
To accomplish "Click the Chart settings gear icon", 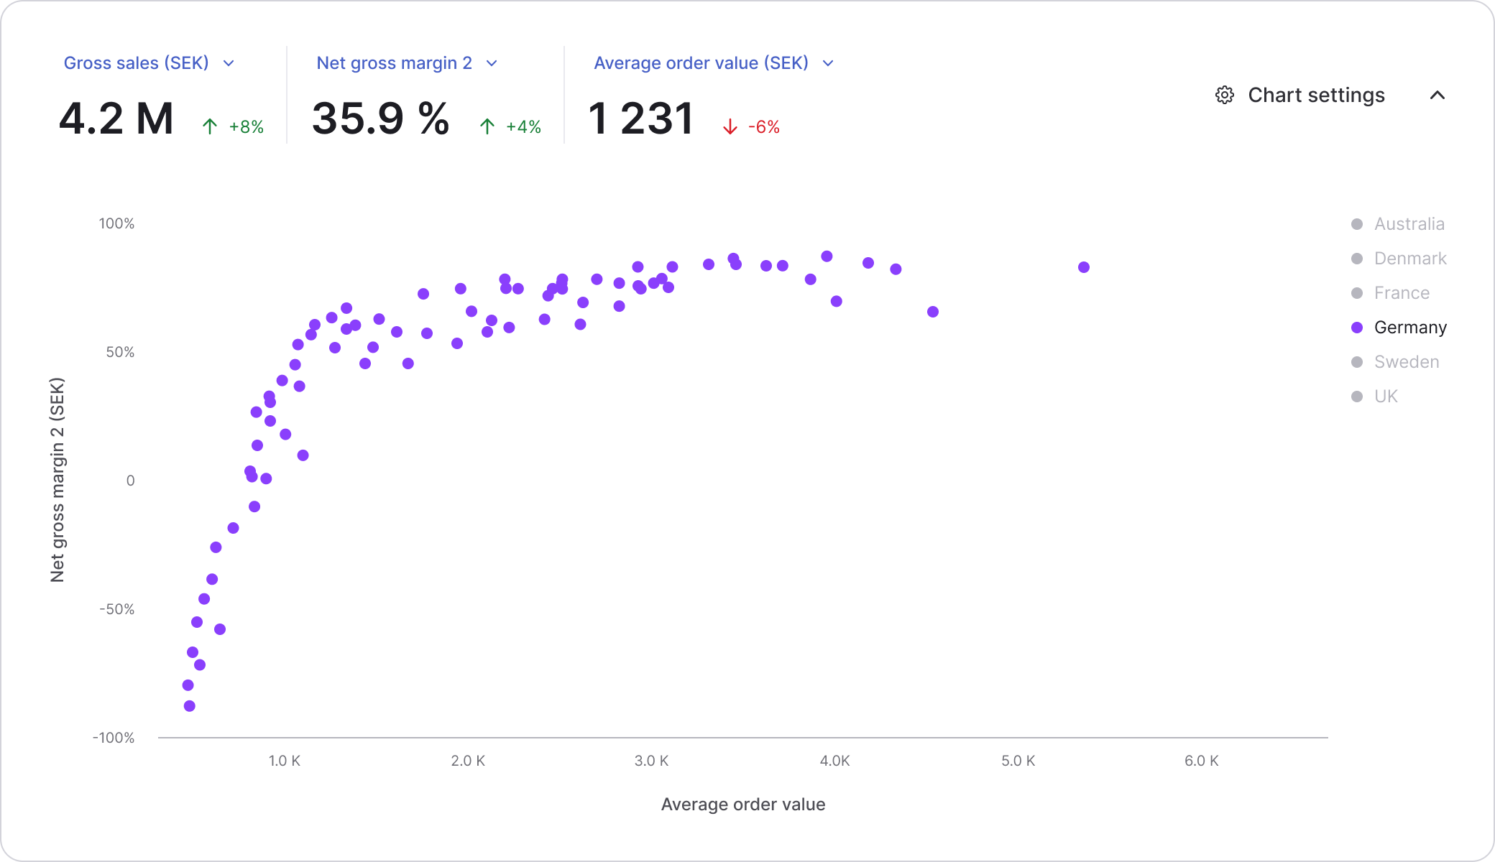I will tap(1225, 95).
